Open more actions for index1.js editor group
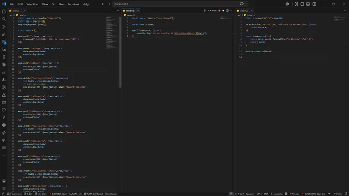Screen dimensions: 349x196 click(345, 10)
